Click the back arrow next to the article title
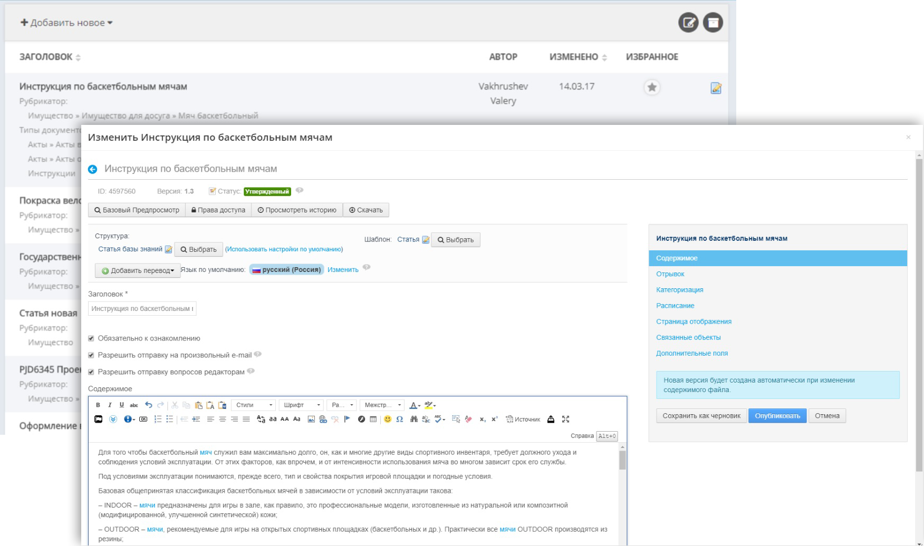This screenshot has width=924, height=546. 92,169
